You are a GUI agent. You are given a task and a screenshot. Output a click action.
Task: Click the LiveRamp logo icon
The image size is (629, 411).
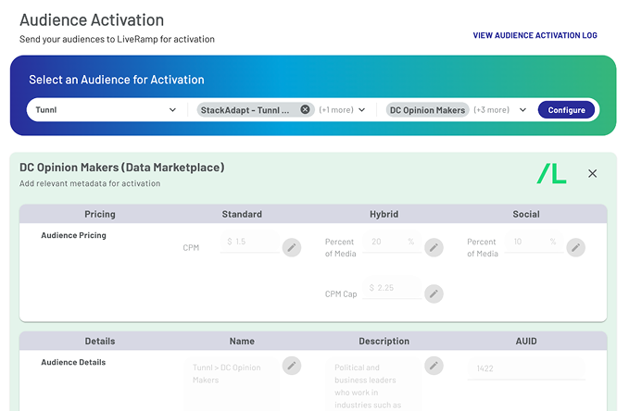[x=551, y=174]
